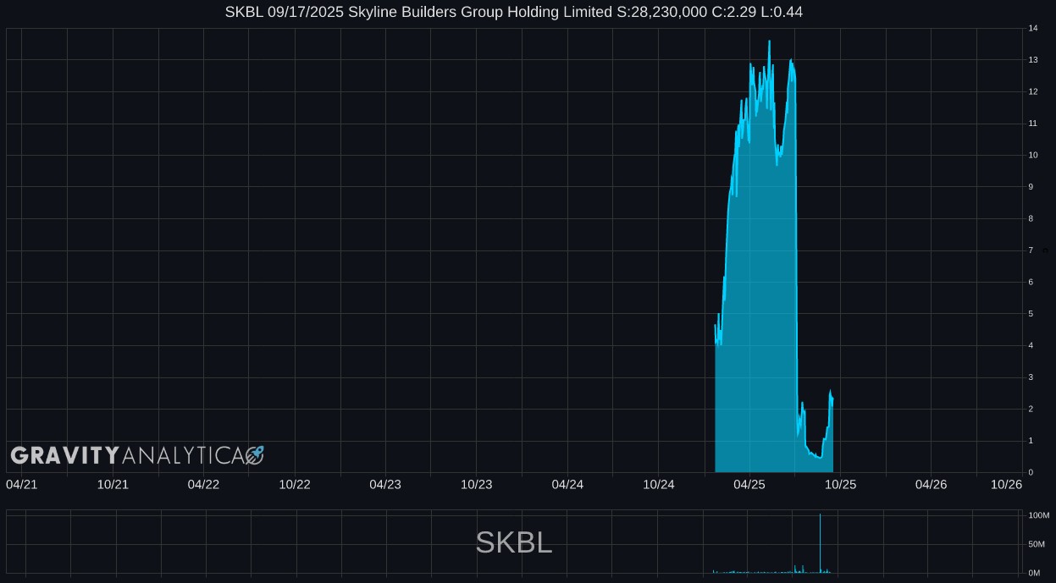
Task: Click the tallest volume spike bar
Action: [820, 543]
